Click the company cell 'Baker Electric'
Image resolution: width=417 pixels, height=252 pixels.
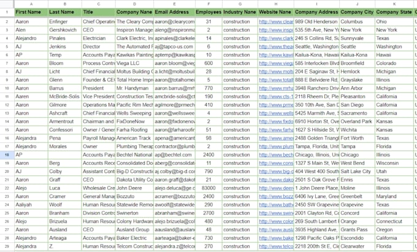coord(134,238)
